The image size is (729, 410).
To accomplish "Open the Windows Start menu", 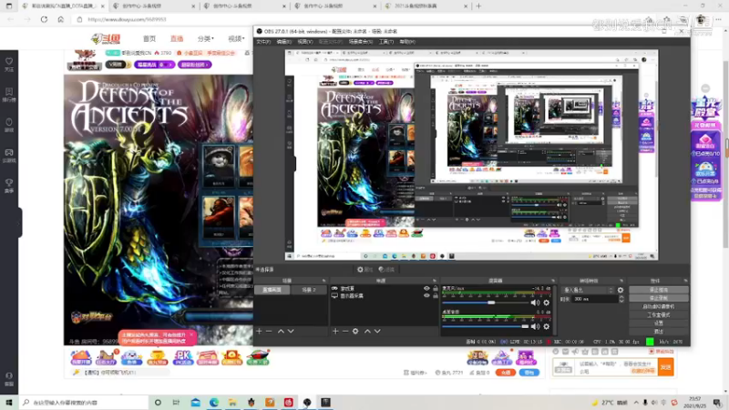I will (x=9, y=402).
